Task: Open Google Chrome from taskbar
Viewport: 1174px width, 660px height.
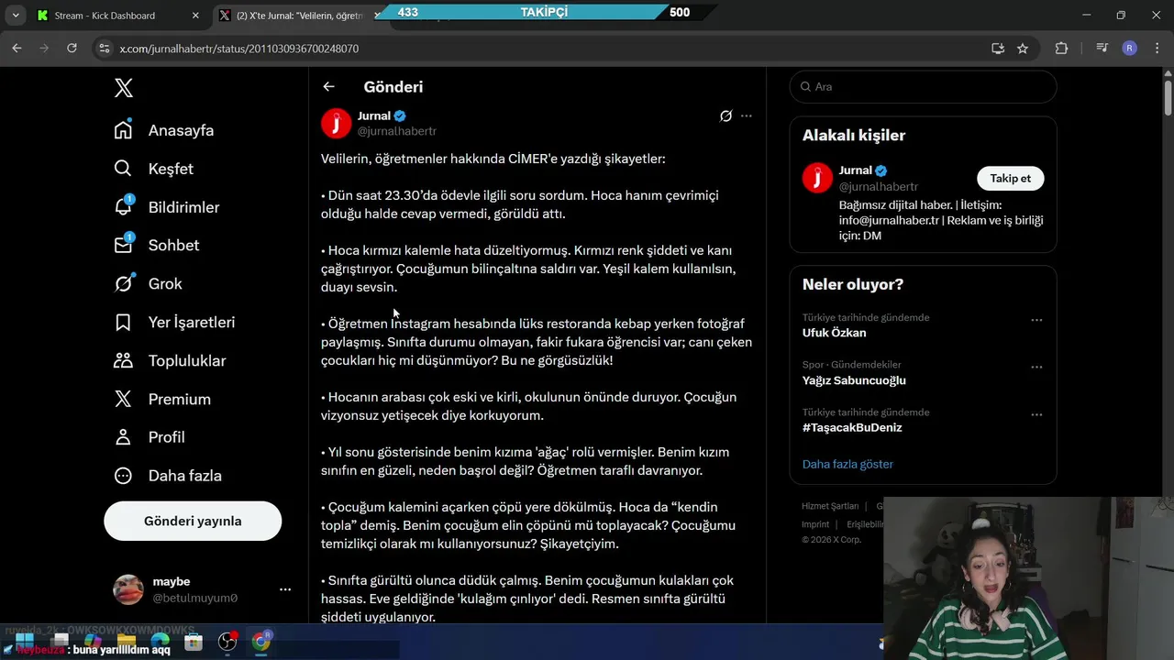Action: coord(261,642)
